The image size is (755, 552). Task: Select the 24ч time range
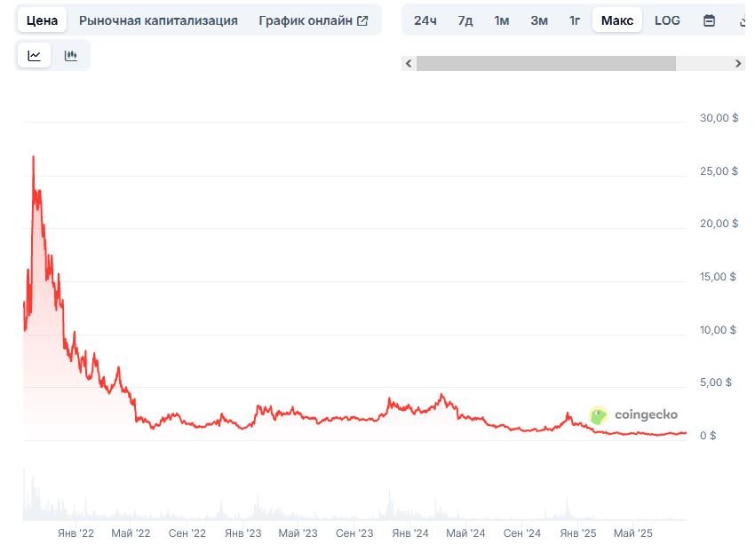pyautogui.click(x=425, y=20)
